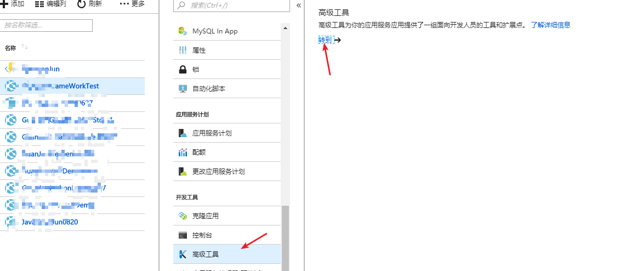Open the 了解详细信息 link

pos(550,25)
